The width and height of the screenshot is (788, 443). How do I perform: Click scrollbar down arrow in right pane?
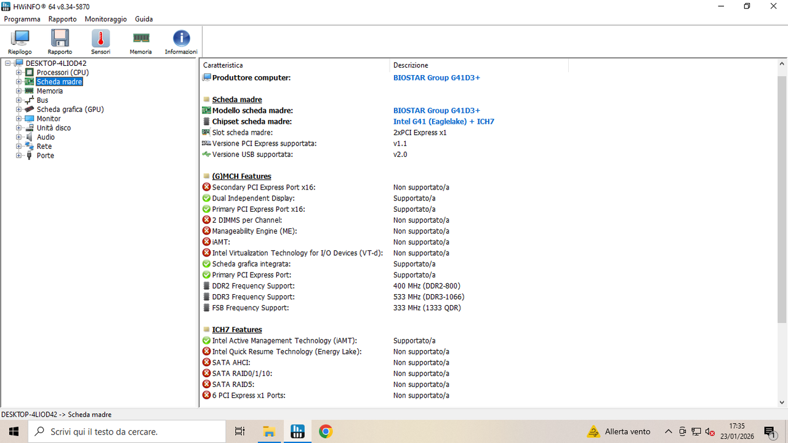(782, 402)
